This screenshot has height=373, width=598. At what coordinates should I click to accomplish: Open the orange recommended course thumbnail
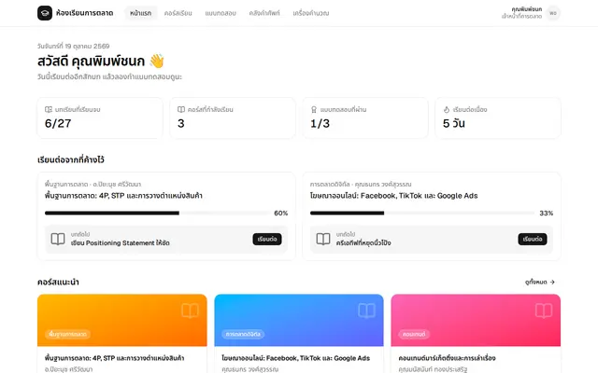pyautogui.click(x=122, y=320)
